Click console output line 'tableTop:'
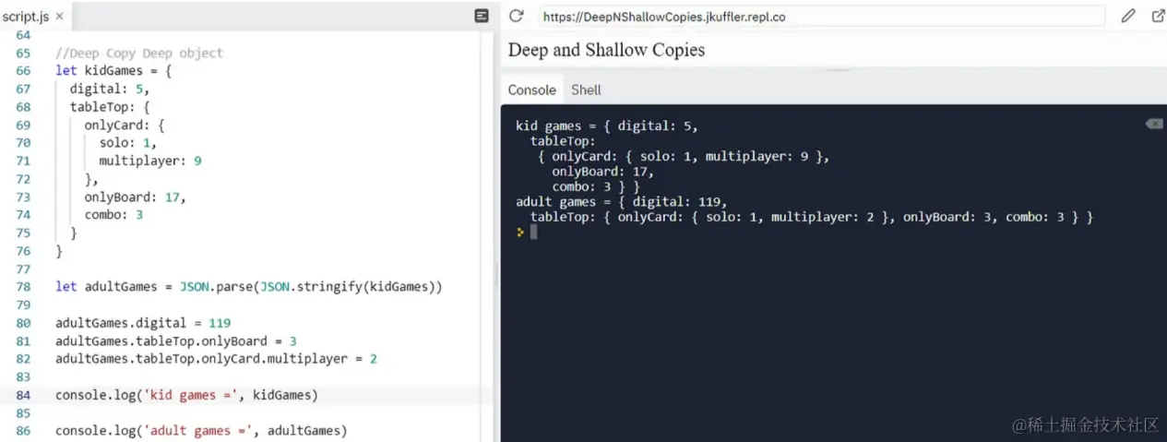1167x442 pixels. [564, 141]
